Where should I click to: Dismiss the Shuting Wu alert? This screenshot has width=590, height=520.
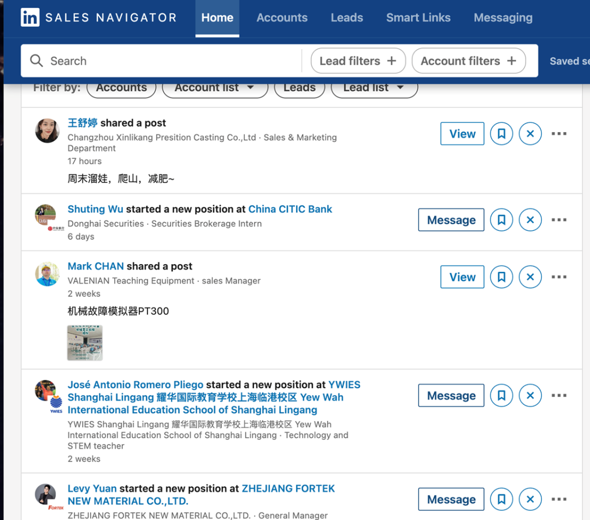point(530,220)
